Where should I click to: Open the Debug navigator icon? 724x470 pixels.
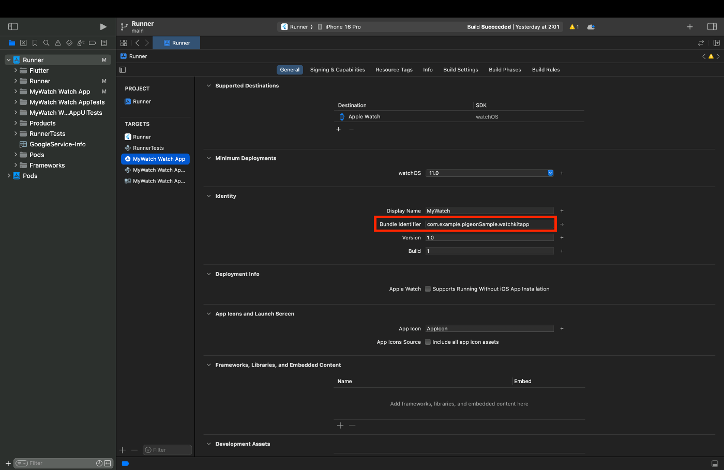click(81, 43)
